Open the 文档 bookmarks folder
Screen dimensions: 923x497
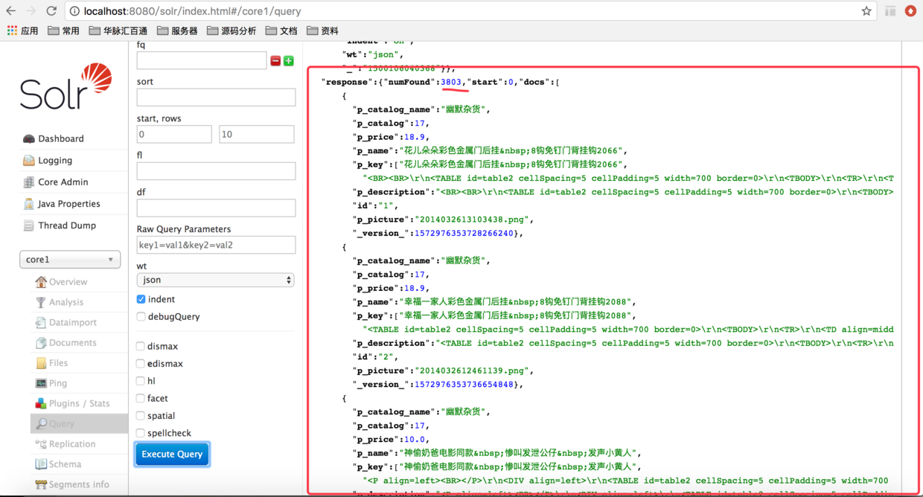click(281, 31)
